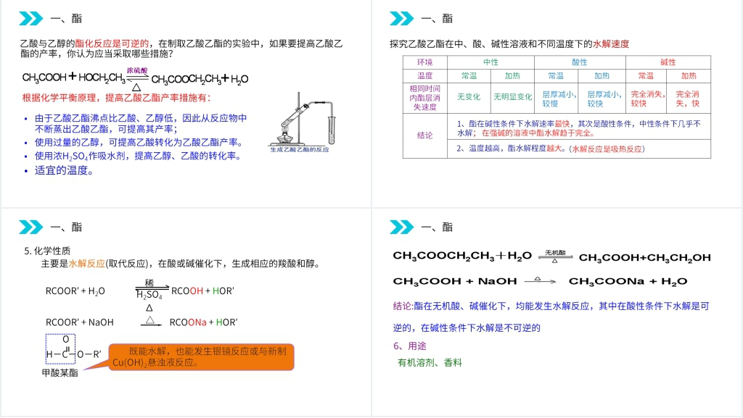Click the double-chevron icon on the esterification slide

[x=30, y=18]
